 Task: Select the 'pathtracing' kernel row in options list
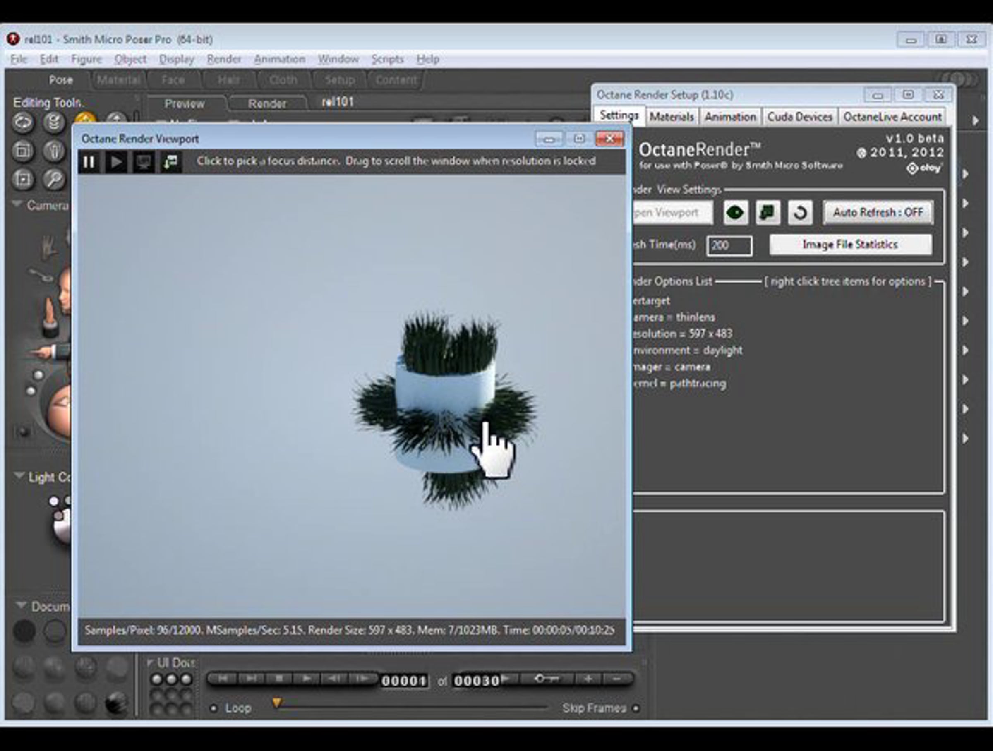[679, 383]
